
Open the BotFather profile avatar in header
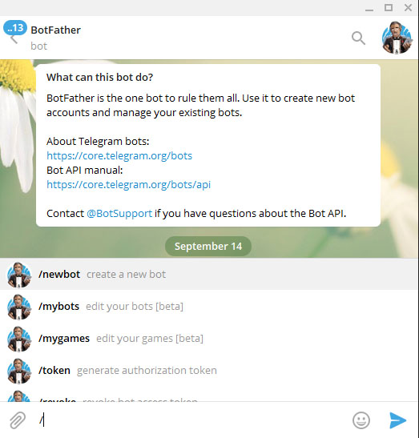coord(397,38)
